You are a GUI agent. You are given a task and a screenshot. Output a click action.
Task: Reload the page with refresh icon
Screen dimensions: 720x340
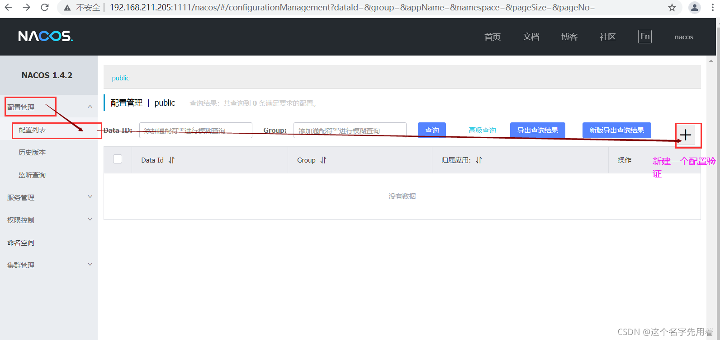pos(44,7)
